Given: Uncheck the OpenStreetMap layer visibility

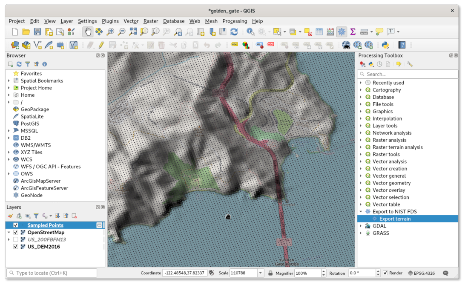Looking at the screenshot, I should coord(16,232).
